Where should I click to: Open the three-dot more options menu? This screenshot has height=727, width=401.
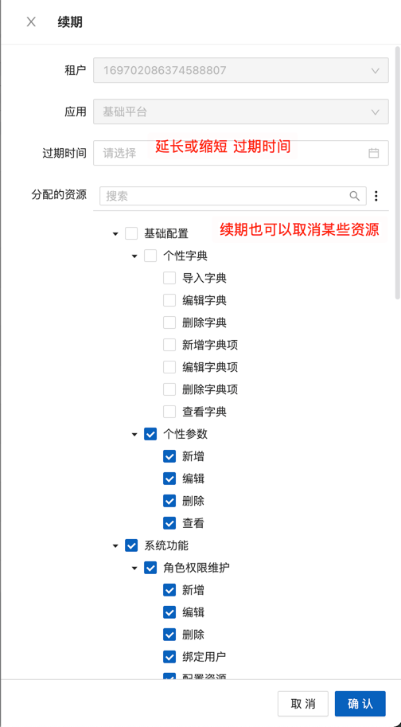(376, 196)
